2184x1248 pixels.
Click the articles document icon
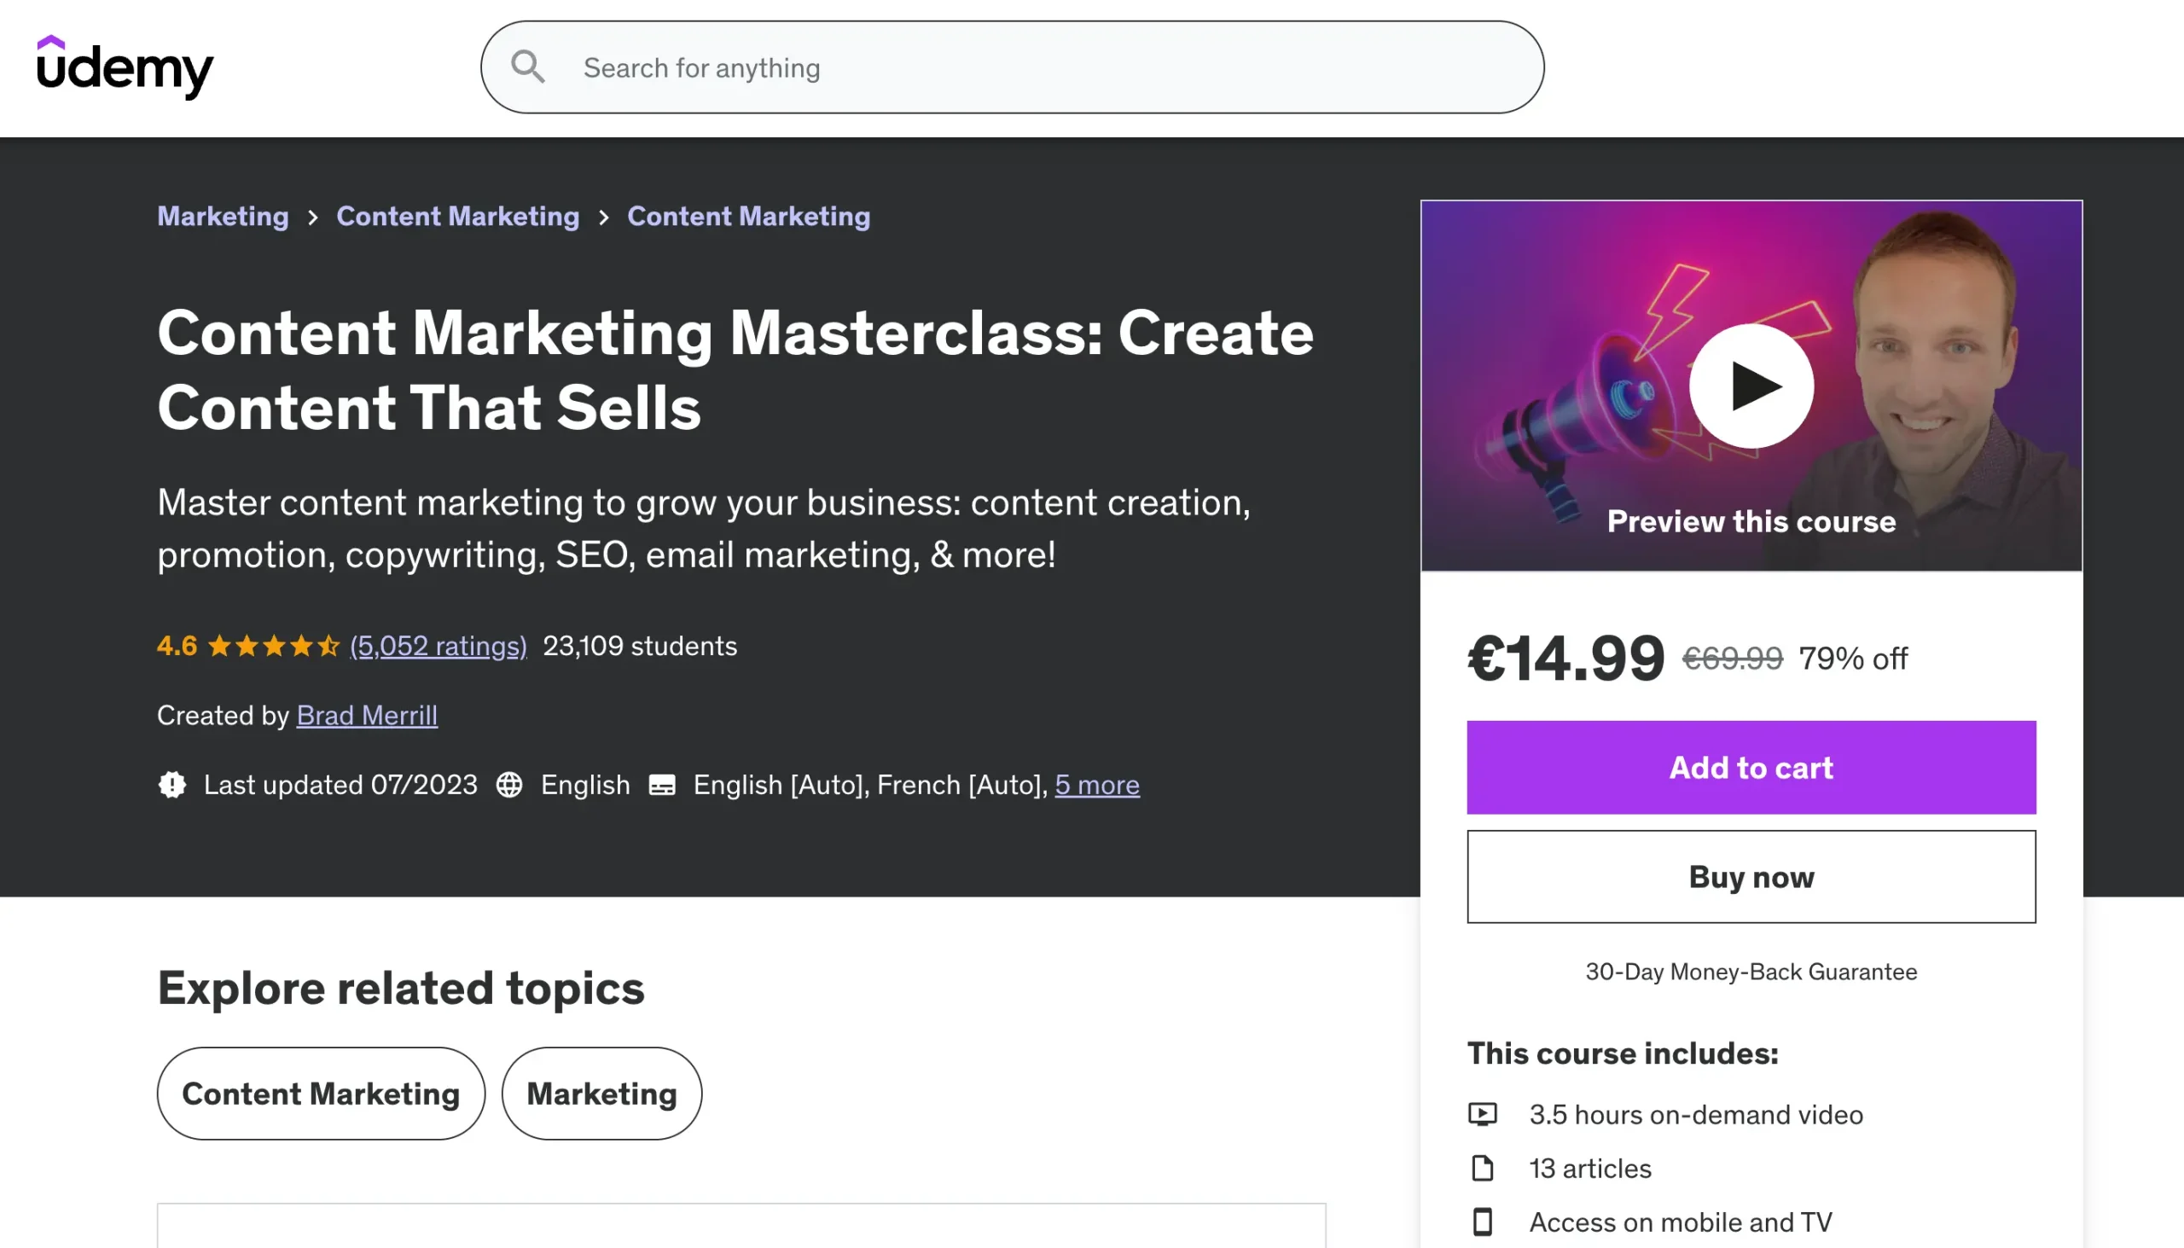click(x=1482, y=1168)
